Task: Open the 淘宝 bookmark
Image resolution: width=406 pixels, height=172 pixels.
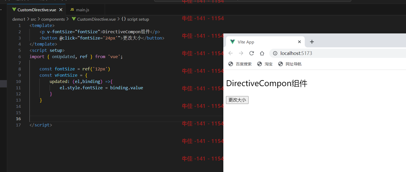Action: (265, 64)
